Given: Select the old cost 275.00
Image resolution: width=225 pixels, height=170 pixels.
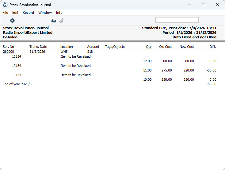Looking at the screenshot, I should coord(166,70).
